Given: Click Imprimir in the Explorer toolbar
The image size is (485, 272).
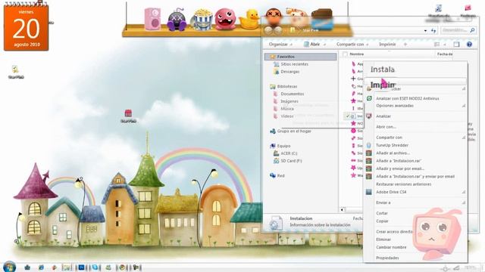Looking at the screenshot, I should [x=387, y=45].
